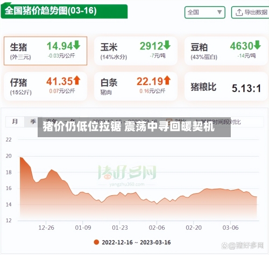The height and width of the screenshot is (255, 269).
Task: Click the 全国猪价趋势图(03-16) title banner
Action: 64,11
